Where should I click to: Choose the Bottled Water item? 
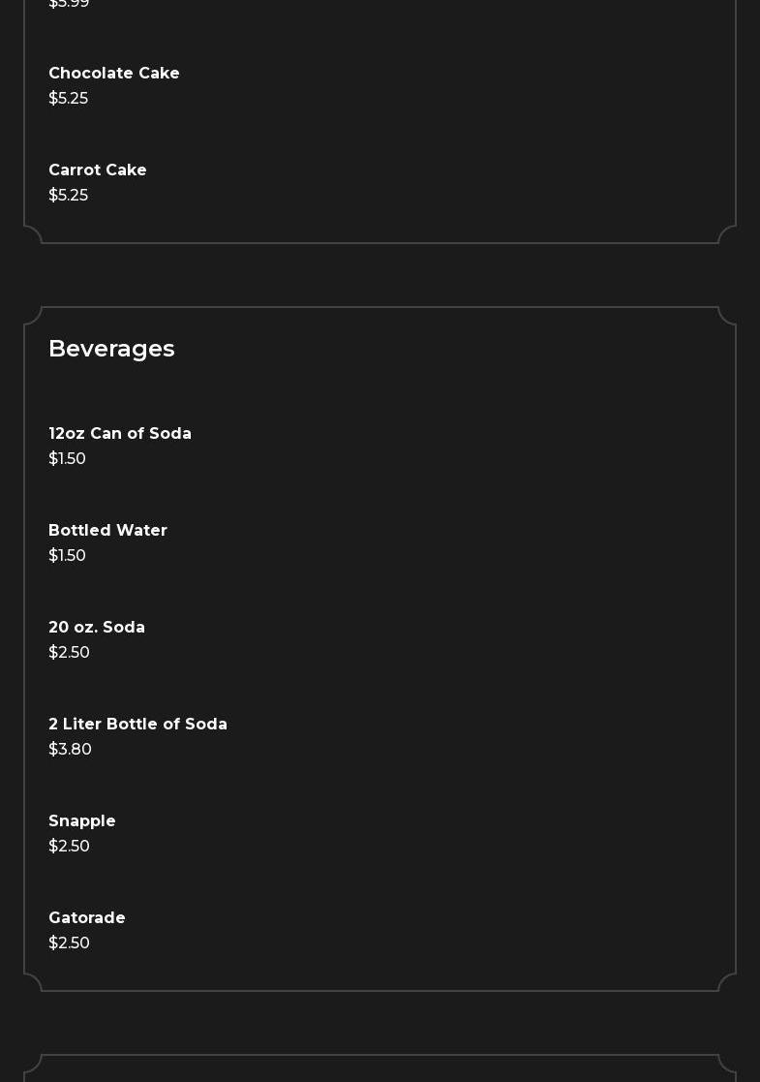tap(107, 531)
